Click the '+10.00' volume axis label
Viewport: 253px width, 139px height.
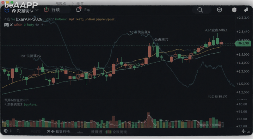242,104
